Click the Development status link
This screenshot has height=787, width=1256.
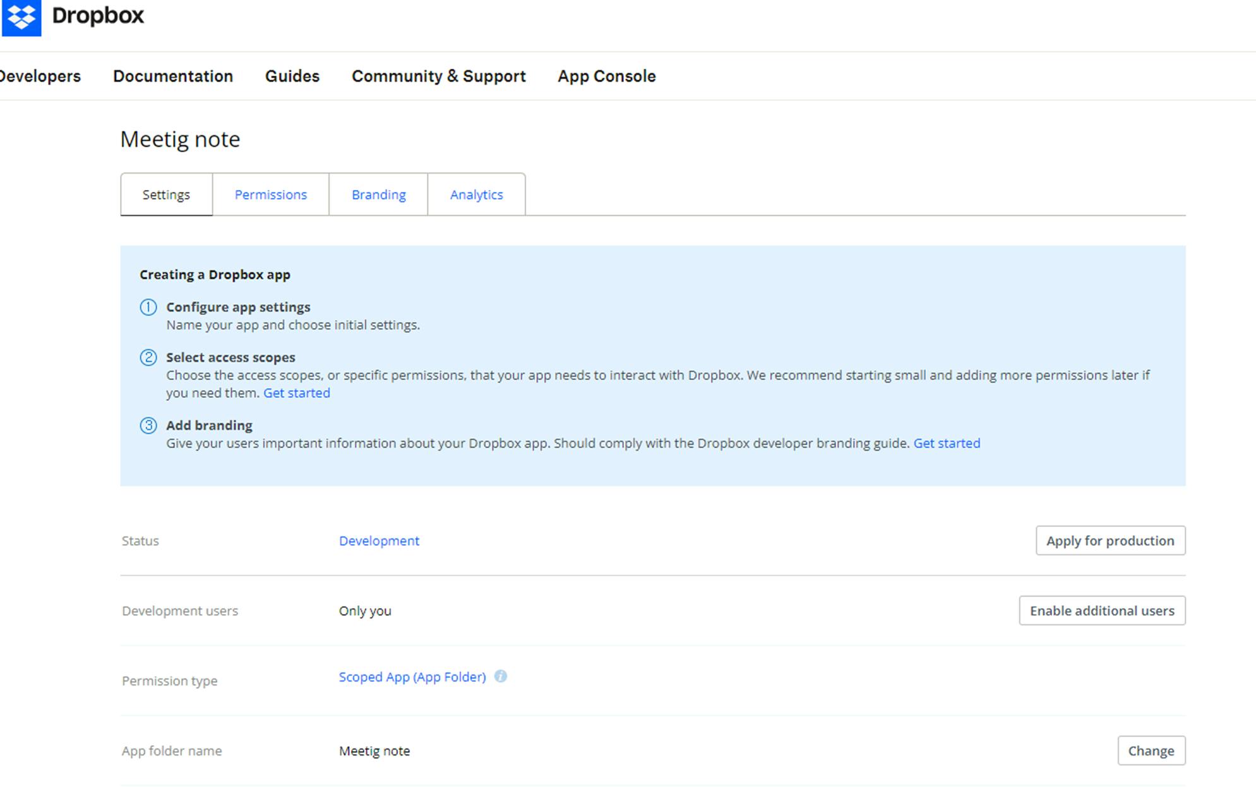click(379, 541)
